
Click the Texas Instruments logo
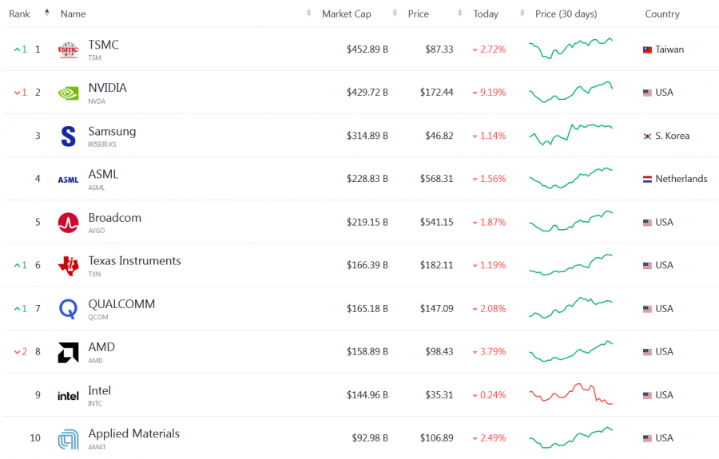(68, 266)
